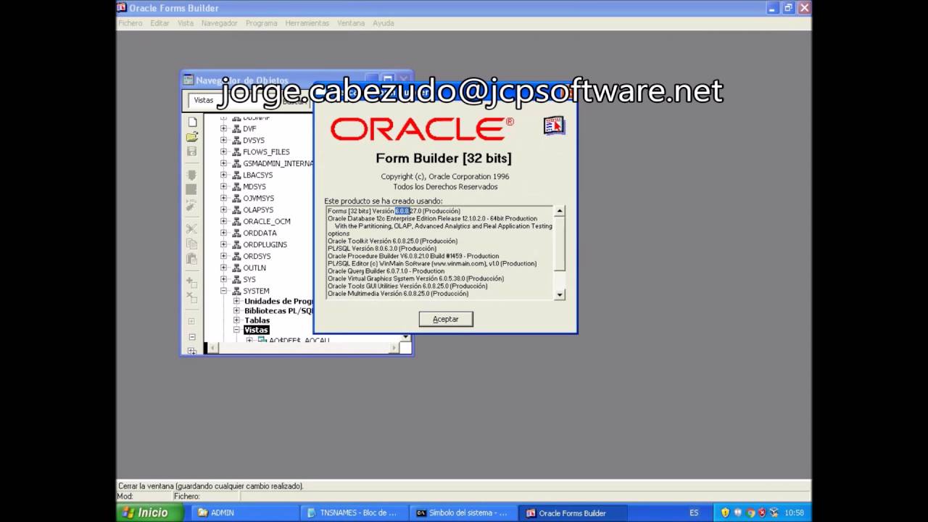Click the Form Builder icon in About dialog

click(554, 125)
